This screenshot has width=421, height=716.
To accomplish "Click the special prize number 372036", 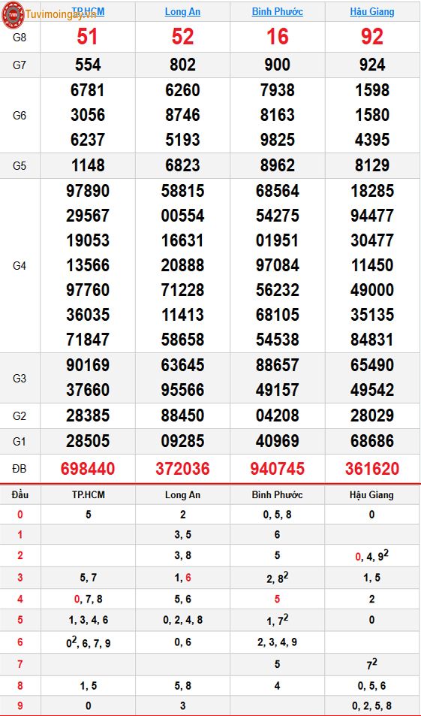I will click(x=182, y=469).
